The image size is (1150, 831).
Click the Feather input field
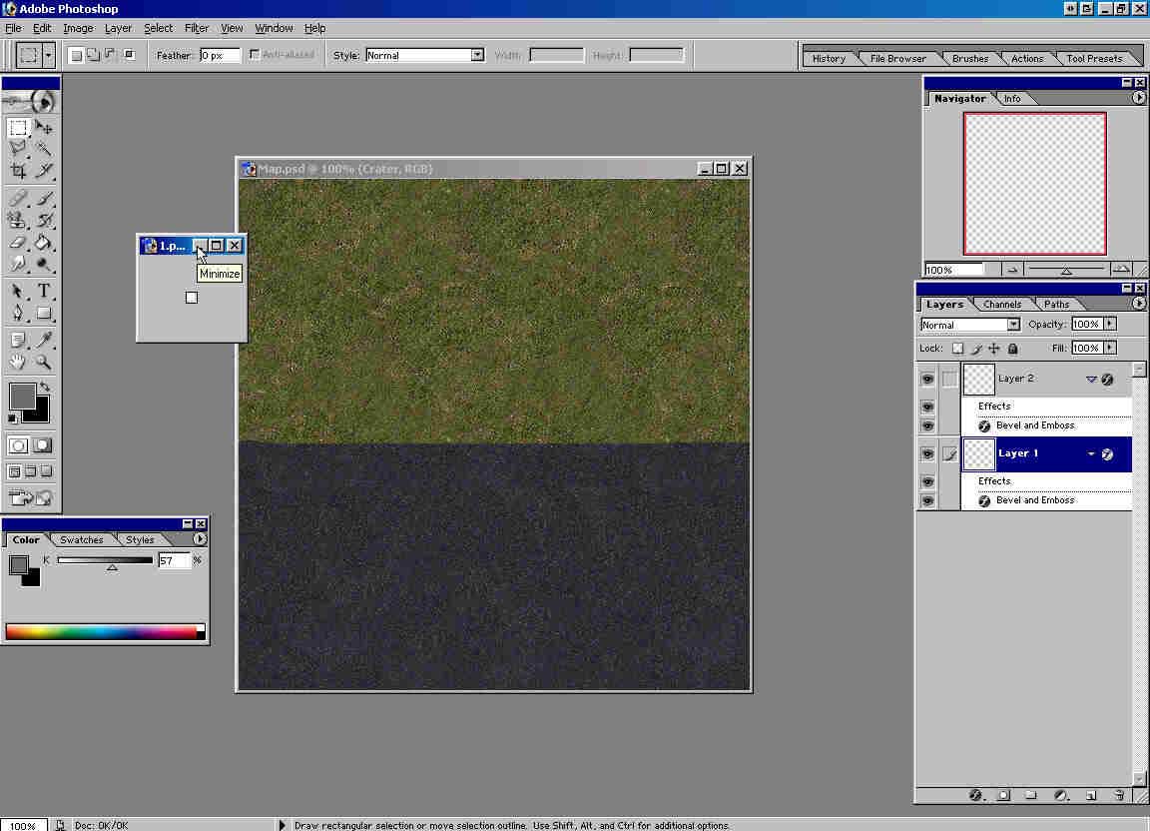tap(220, 56)
